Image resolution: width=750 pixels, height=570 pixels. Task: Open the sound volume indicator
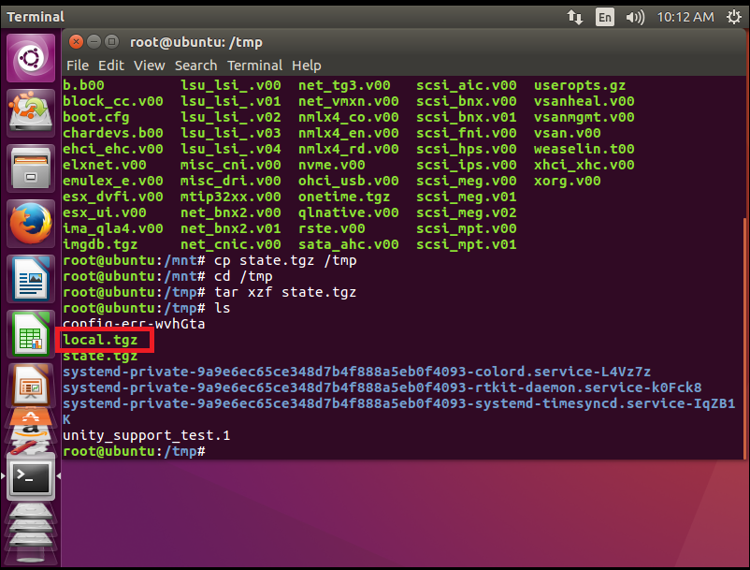pos(635,17)
